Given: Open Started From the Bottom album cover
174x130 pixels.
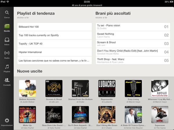Looking at the screenshot, I should [x=80, y=88].
